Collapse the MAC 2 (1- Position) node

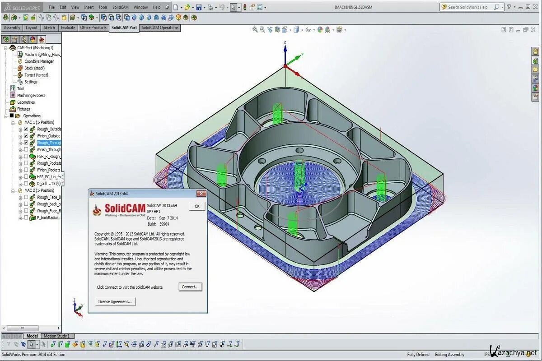coord(13,191)
